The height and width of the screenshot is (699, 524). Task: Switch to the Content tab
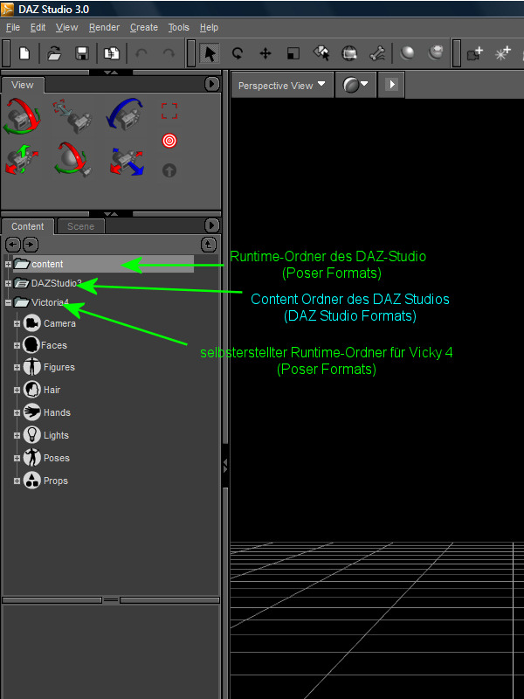pos(28,226)
